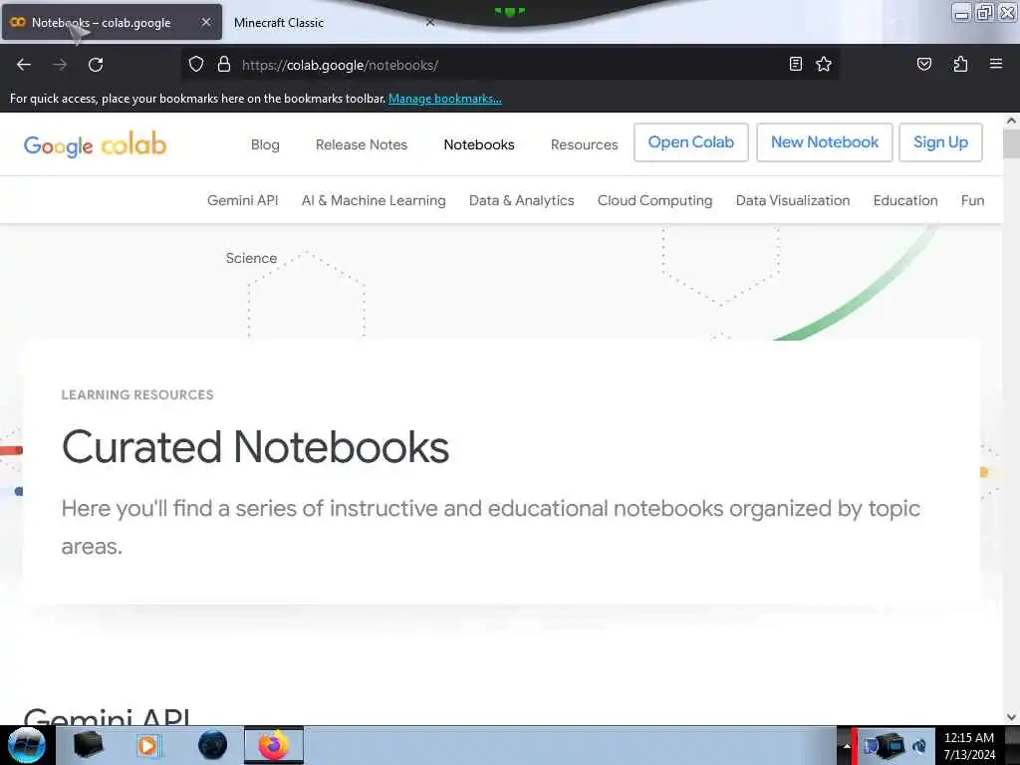1020x765 pixels.
Task: Open the black folder taskbar icon
Action: tap(88, 745)
